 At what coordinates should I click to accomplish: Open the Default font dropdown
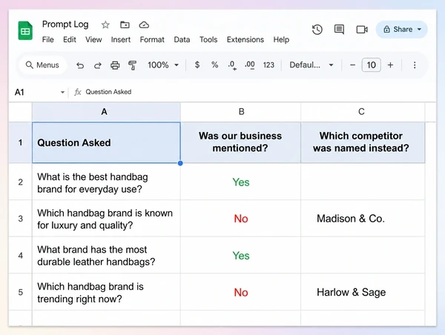click(311, 65)
